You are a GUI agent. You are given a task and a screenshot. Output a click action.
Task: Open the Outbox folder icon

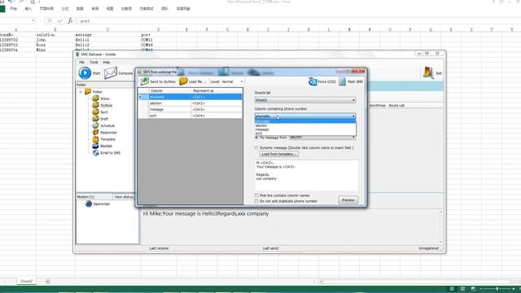click(x=96, y=105)
